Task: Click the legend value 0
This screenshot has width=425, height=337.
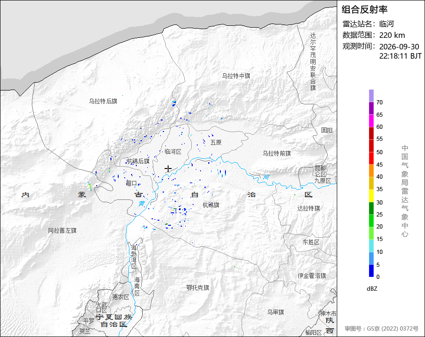Action: point(378,277)
